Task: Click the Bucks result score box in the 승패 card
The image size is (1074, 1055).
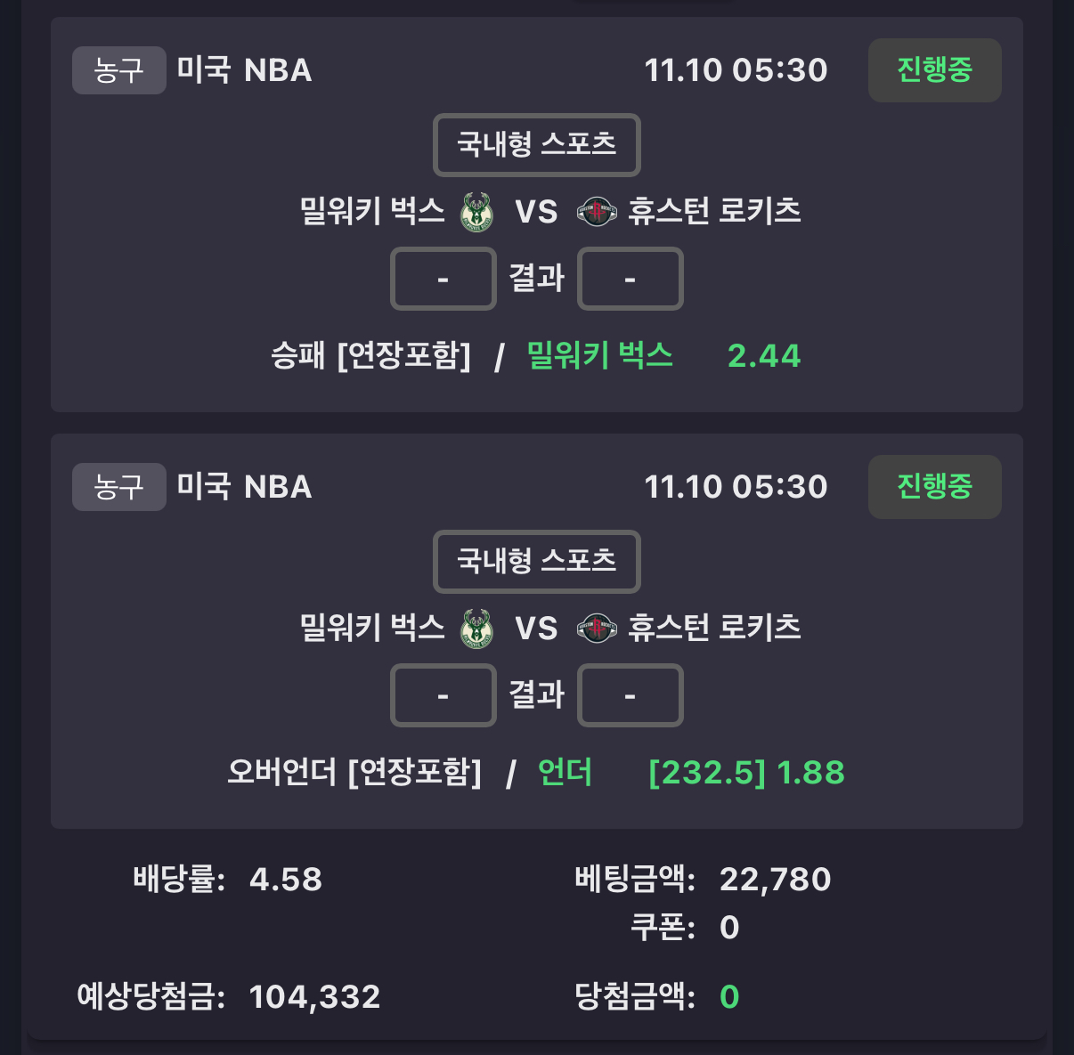Action: [443, 279]
